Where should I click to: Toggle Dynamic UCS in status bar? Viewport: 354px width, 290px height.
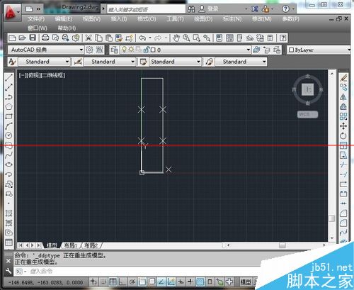pyautogui.click(x=171, y=281)
